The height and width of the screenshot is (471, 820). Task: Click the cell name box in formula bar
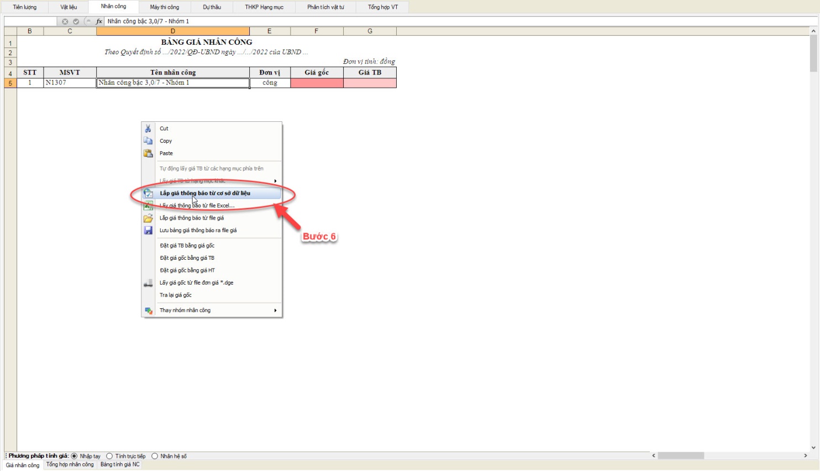(x=30, y=22)
